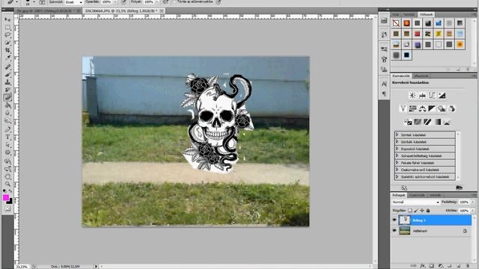Hide the Réteg 1 layer
Image resolution: width=479 pixels, height=269 pixels.
tap(394, 220)
